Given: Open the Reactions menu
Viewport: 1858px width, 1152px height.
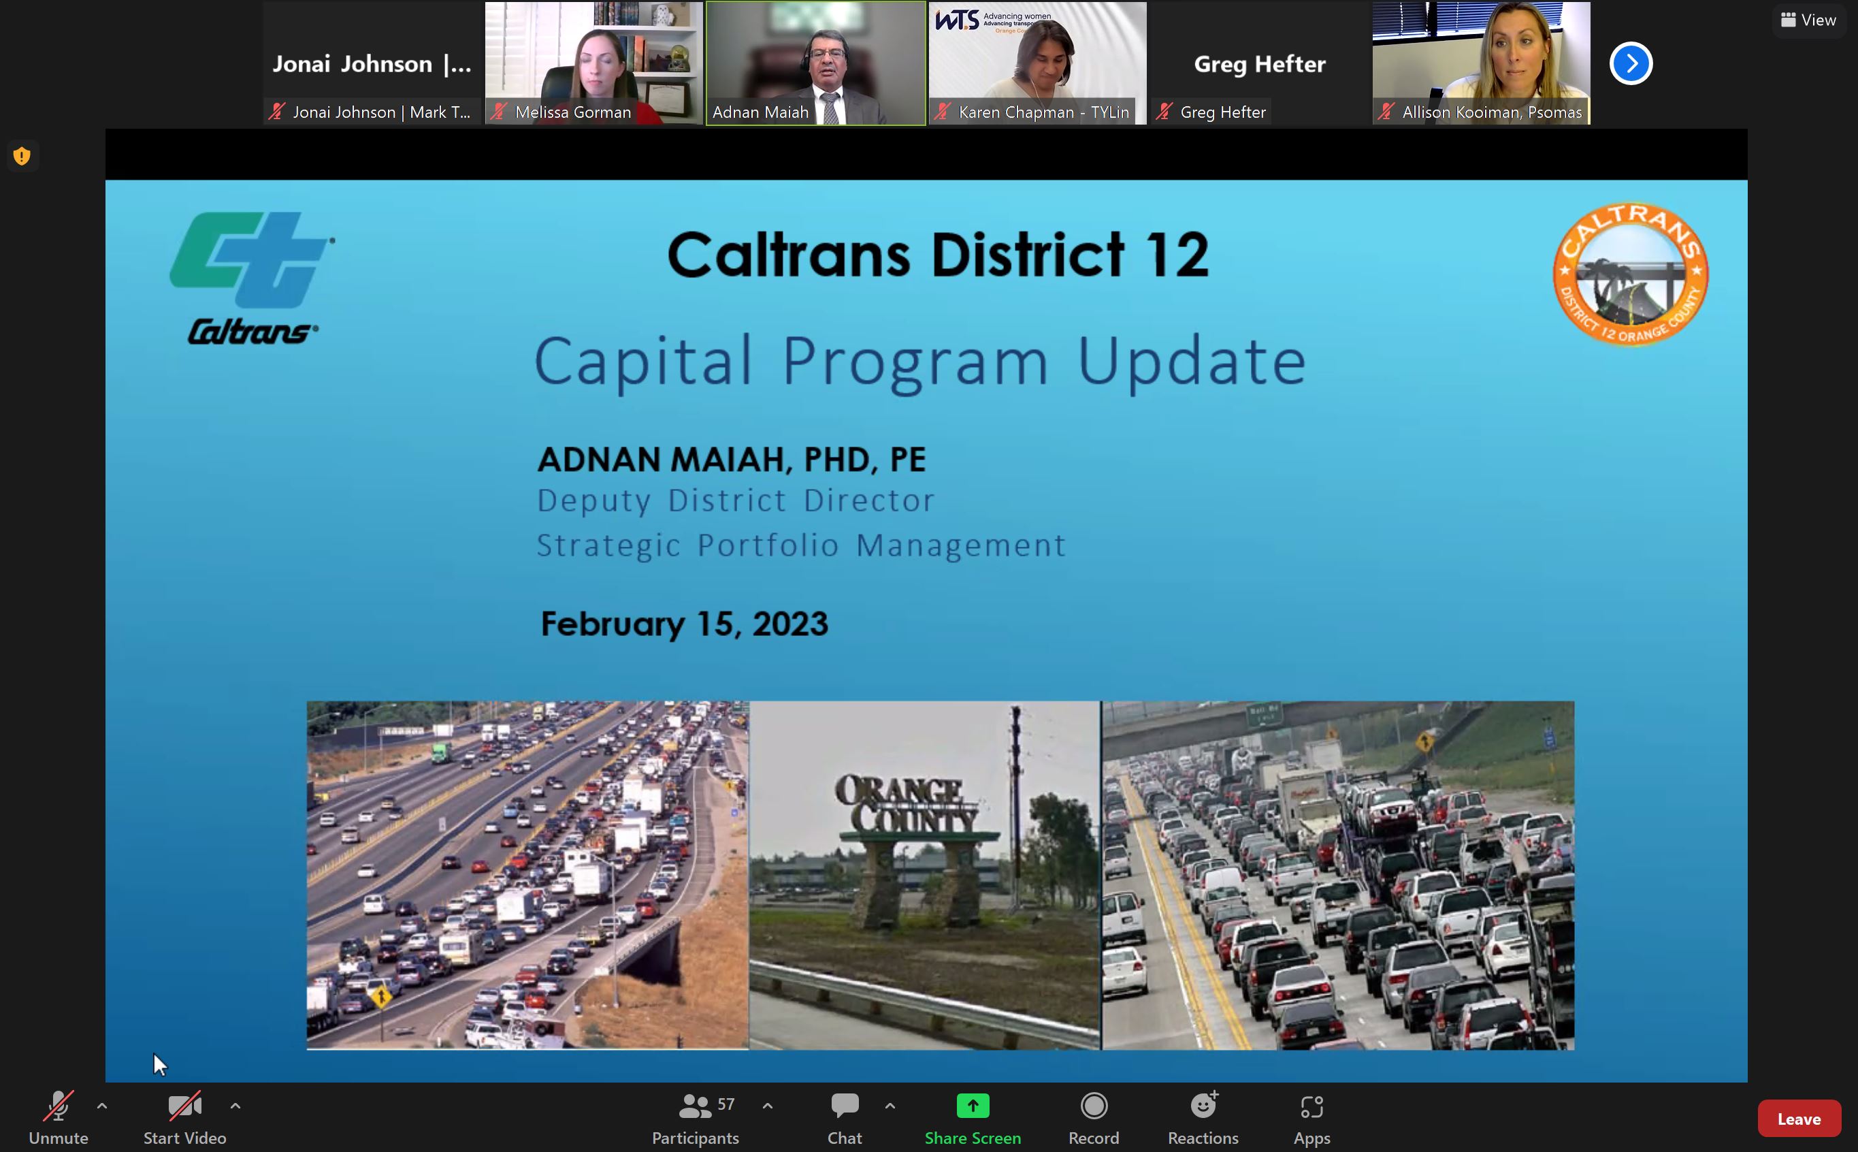Looking at the screenshot, I should click(1203, 1117).
